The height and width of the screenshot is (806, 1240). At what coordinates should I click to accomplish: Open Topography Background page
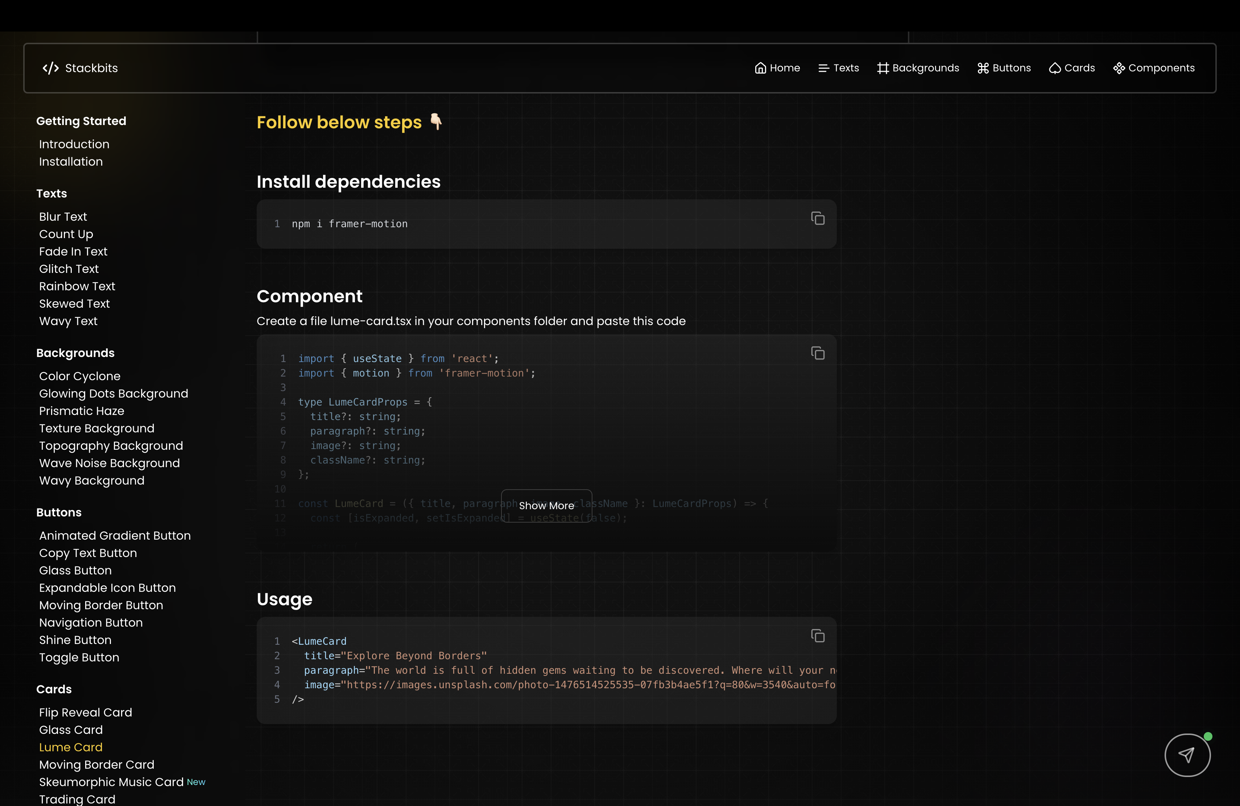tap(111, 446)
